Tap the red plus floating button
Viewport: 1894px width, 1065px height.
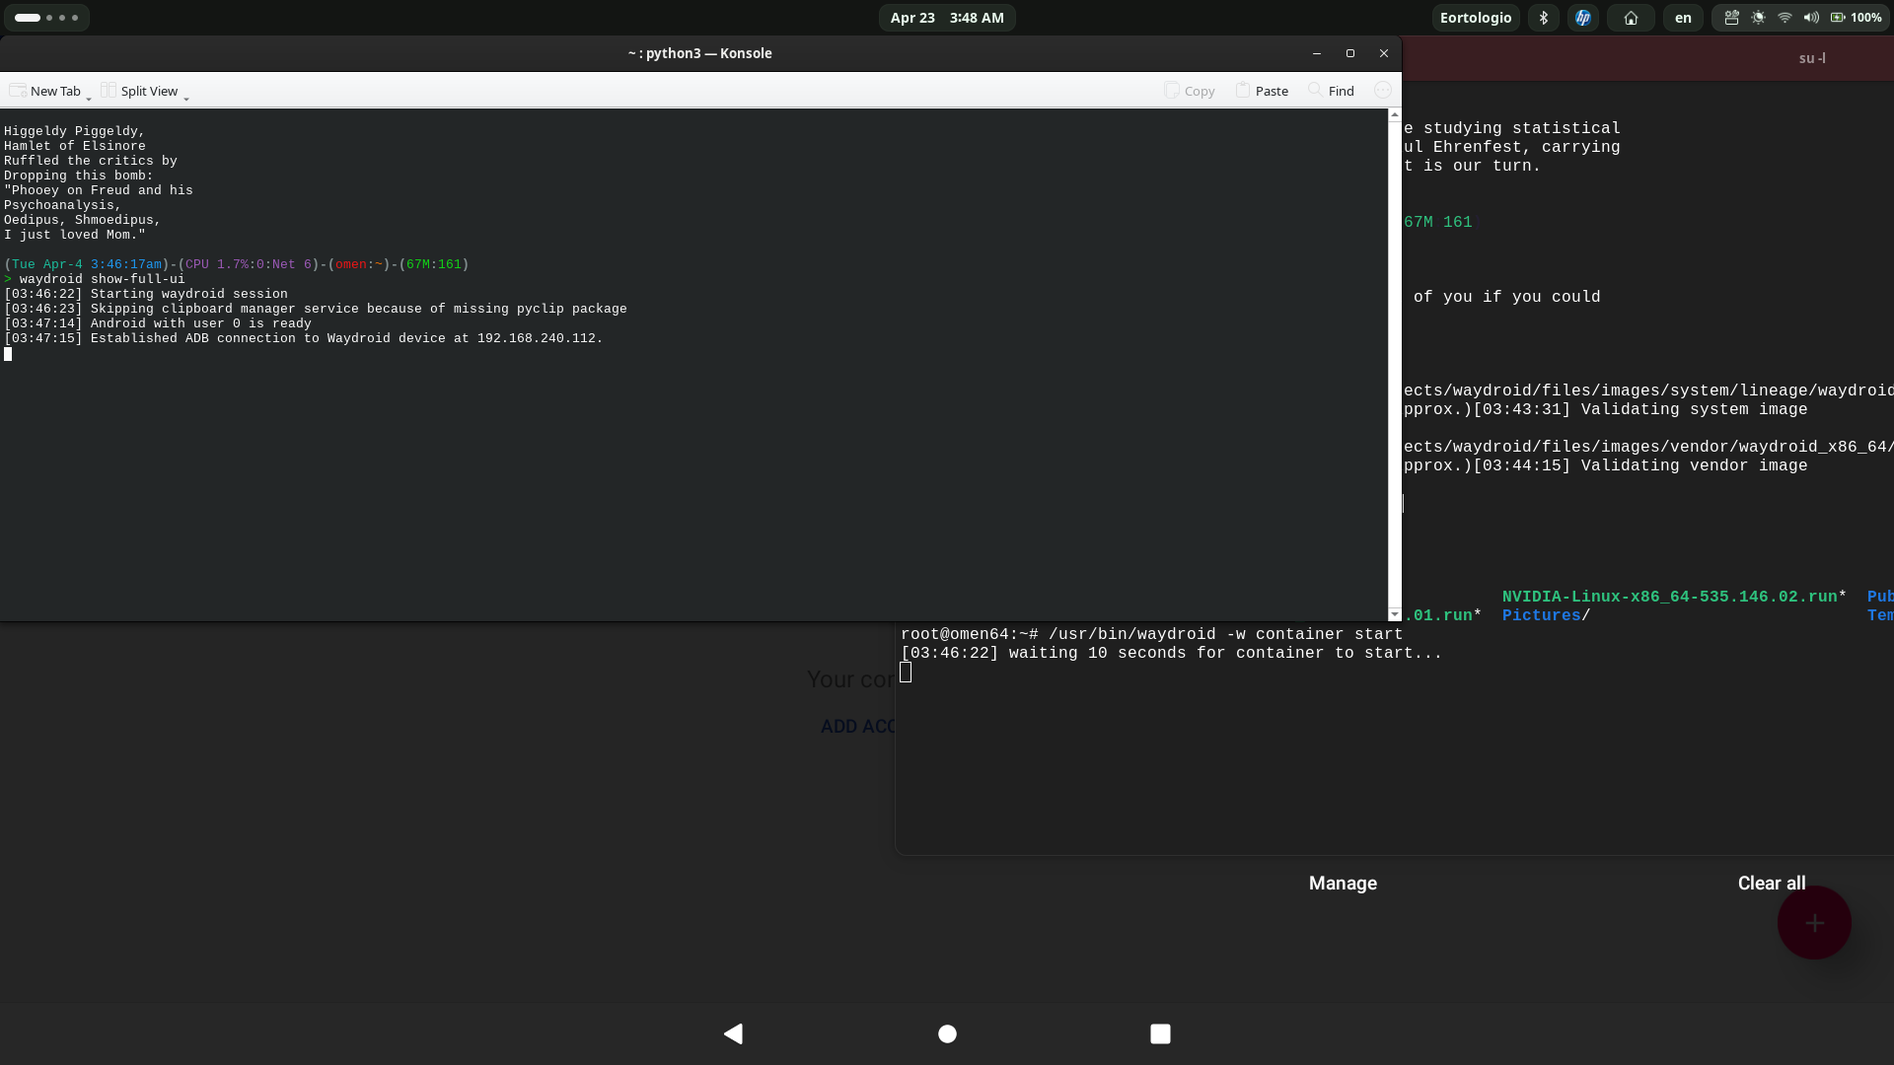click(x=1814, y=923)
